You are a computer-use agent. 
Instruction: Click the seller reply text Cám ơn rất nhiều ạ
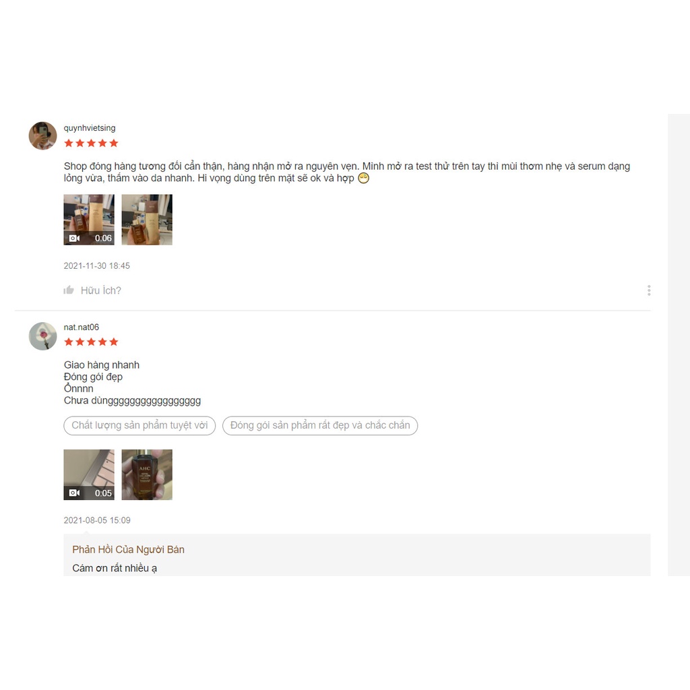click(115, 568)
